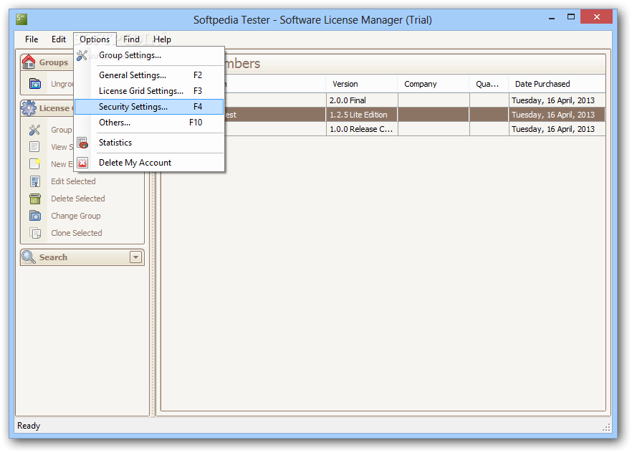Click Delete Selected link
Image resolution: width=632 pixels, height=453 pixels.
point(78,199)
